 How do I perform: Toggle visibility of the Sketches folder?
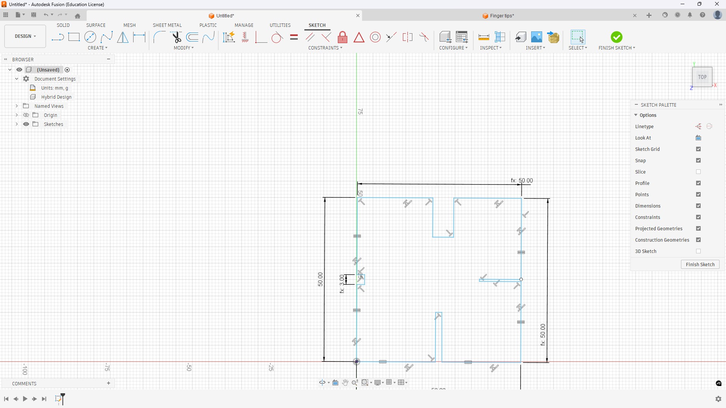[x=26, y=124]
